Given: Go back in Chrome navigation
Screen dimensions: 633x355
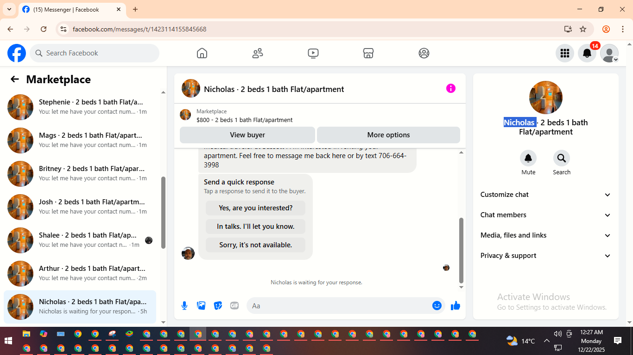Looking at the screenshot, I should (10, 29).
